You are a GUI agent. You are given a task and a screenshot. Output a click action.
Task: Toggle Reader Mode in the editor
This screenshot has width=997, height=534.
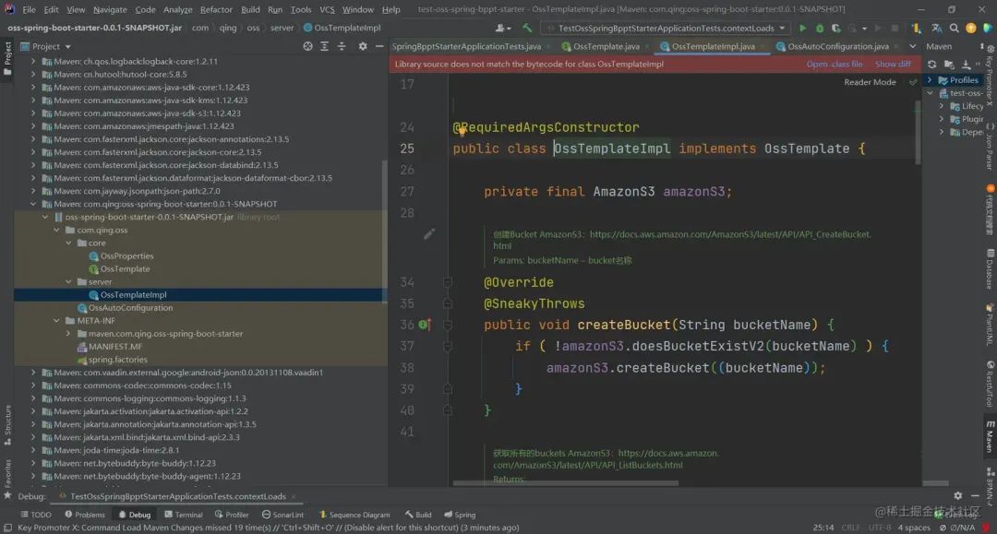click(x=870, y=82)
